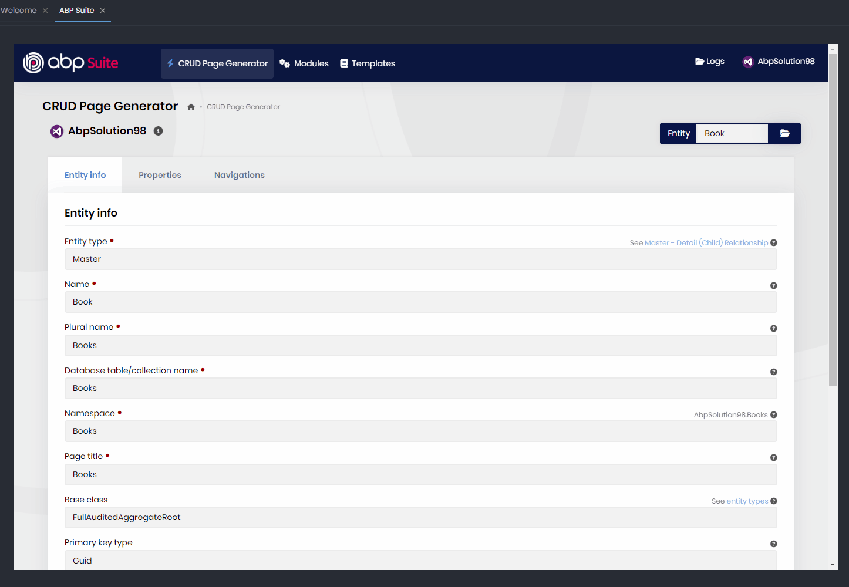Image resolution: width=849 pixels, height=587 pixels.
Task: Click the help icon for Primary key type
Action: coord(774,544)
